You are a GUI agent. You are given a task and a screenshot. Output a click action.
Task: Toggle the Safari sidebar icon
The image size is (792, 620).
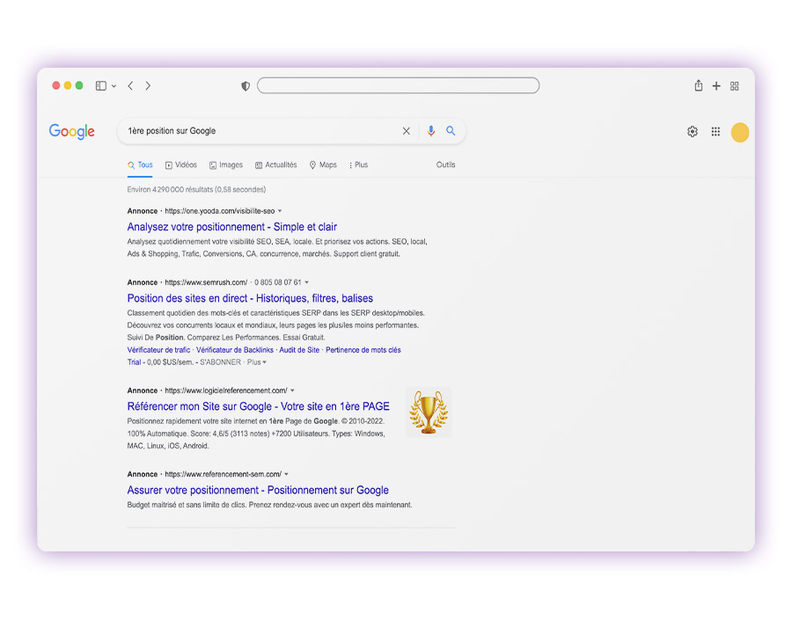coord(101,86)
